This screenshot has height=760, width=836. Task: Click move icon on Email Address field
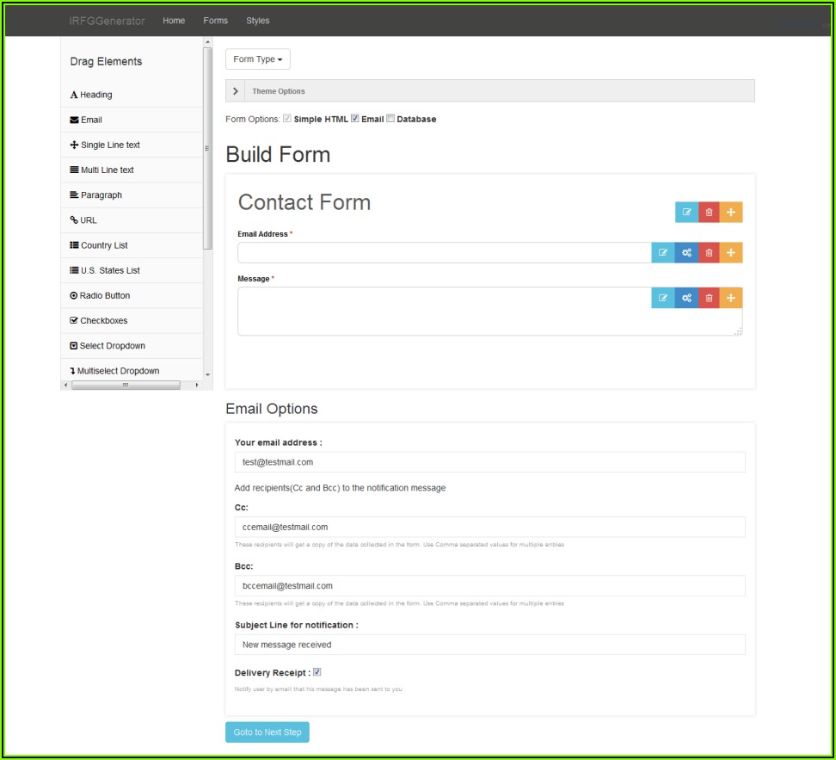[x=730, y=253]
